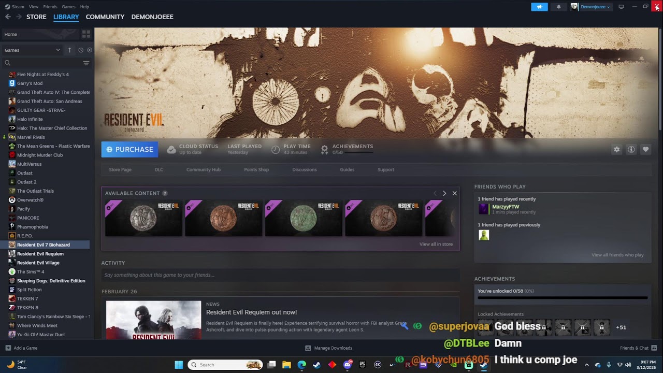This screenshot has height=373, width=663.
Task: Click View all in store
Action: coord(436,244)
